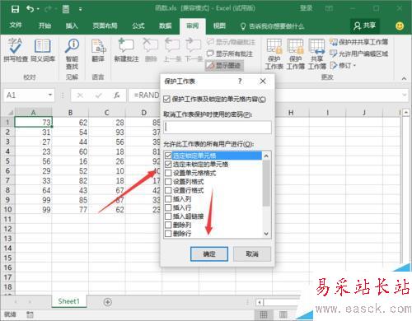This screenshot has height=321, width=412.
Task: Open the File tab
Action: coord(16,26)
